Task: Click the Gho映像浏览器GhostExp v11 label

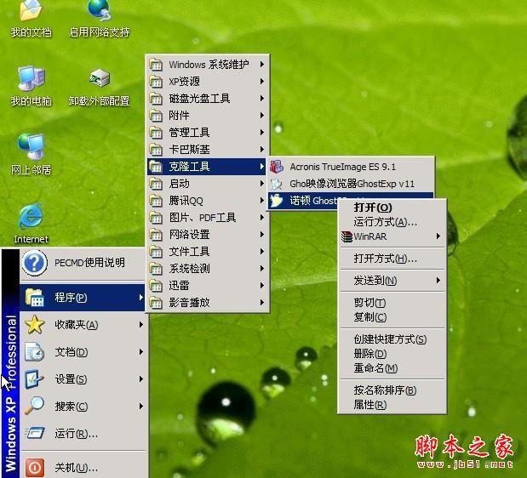Action: [x=352, y=184]
